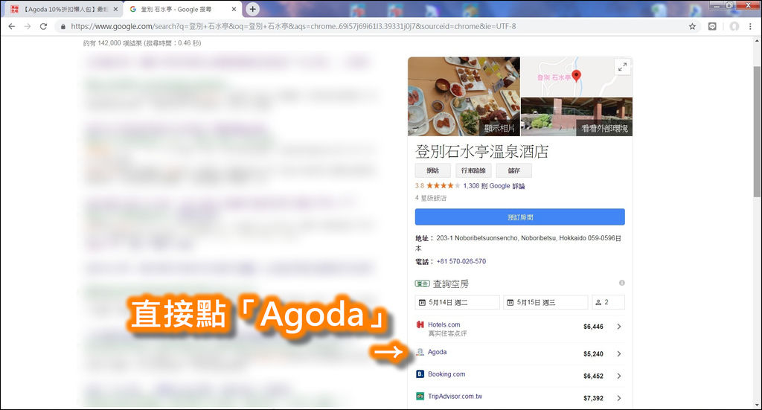Click the availability info icon

(x=621, y=283)
